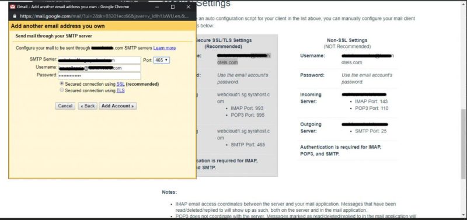Click 'IMAP Port: 143' entry
Image resolution: width=467 pixels, height=220 pixels.
click(371, 102)
